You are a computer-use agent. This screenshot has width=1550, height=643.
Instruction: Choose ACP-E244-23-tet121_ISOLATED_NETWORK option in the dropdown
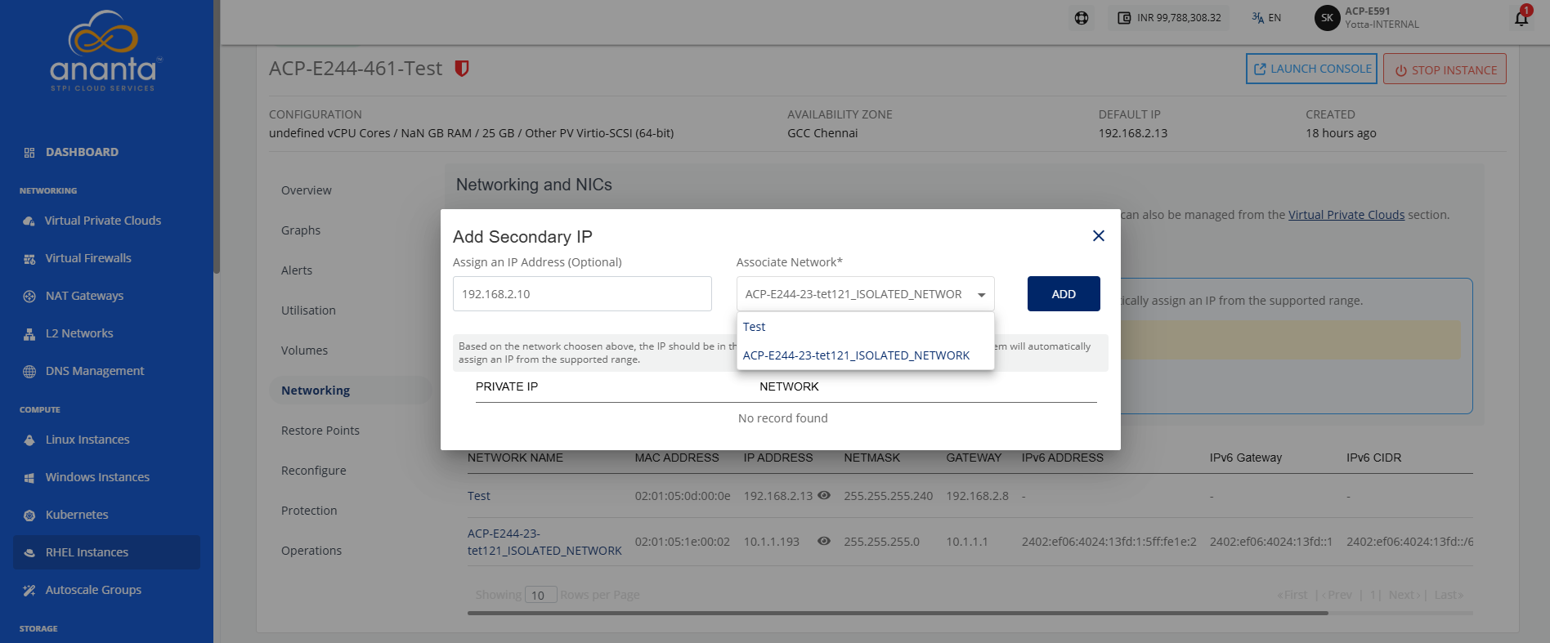[865, 355]
